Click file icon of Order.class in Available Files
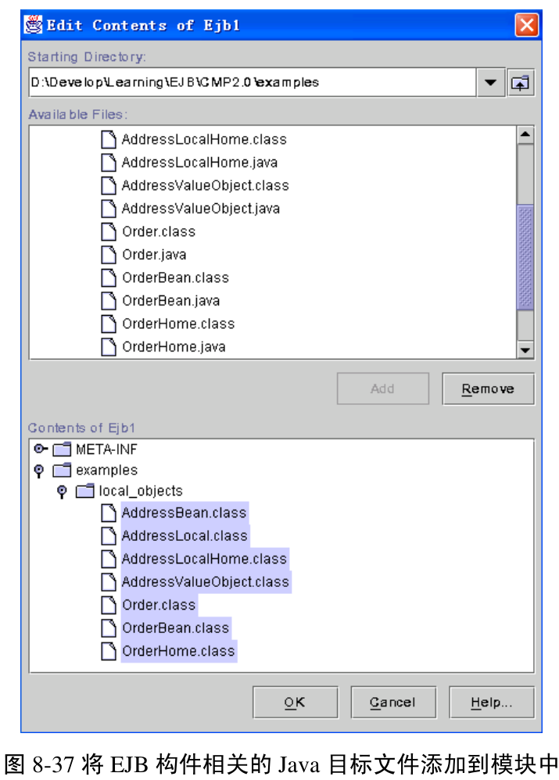This screenshot has height=780, width=559. click(x=109, y=231)
